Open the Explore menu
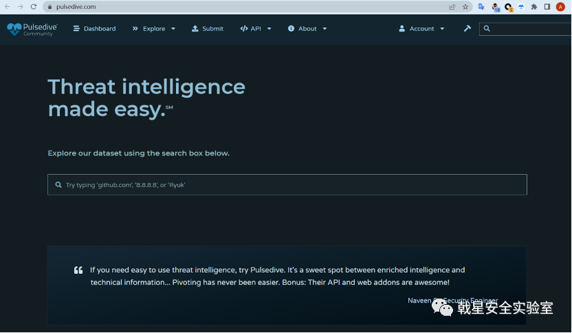Viewport: 572px width, 333px height. coord(153,28)
